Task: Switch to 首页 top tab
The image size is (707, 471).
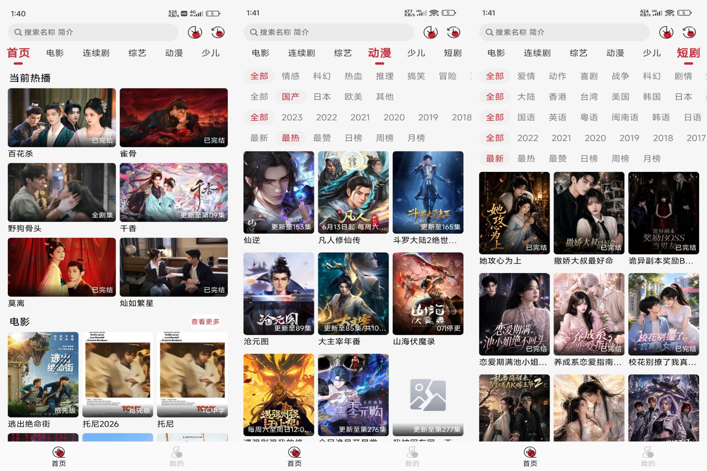Action: pyautogui.click(x=18, y=53)
